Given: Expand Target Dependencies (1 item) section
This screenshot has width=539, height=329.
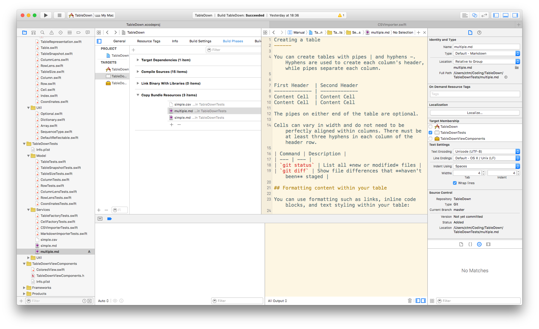Looking at the screenshot, I should 138,60.
